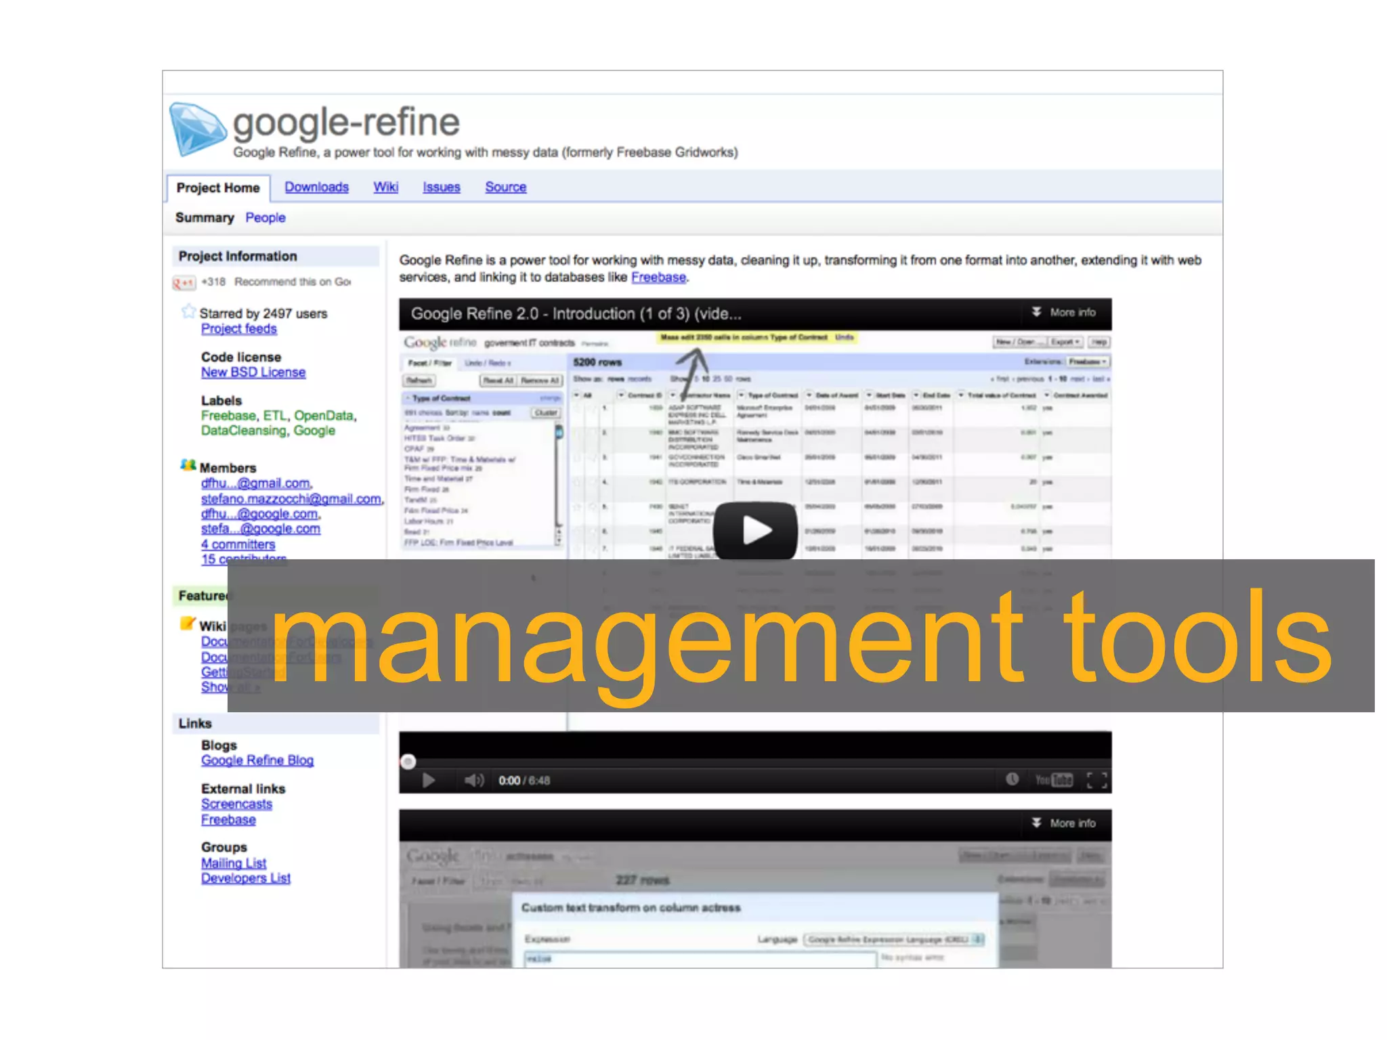Open the Google Refine Blog link
The image size is (1387, 1040).
pyautogui.click(x=257, y=760)
